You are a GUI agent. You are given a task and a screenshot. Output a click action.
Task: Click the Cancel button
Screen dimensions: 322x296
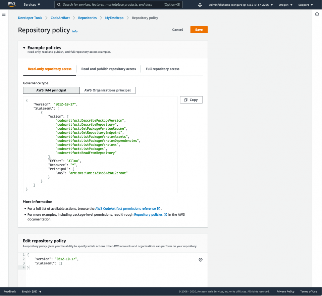coord(177,30)
